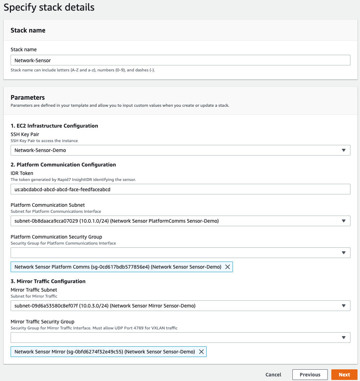Screen dimensions: 360x381
Task: Click the Parameters section heading
Action: 28,97
